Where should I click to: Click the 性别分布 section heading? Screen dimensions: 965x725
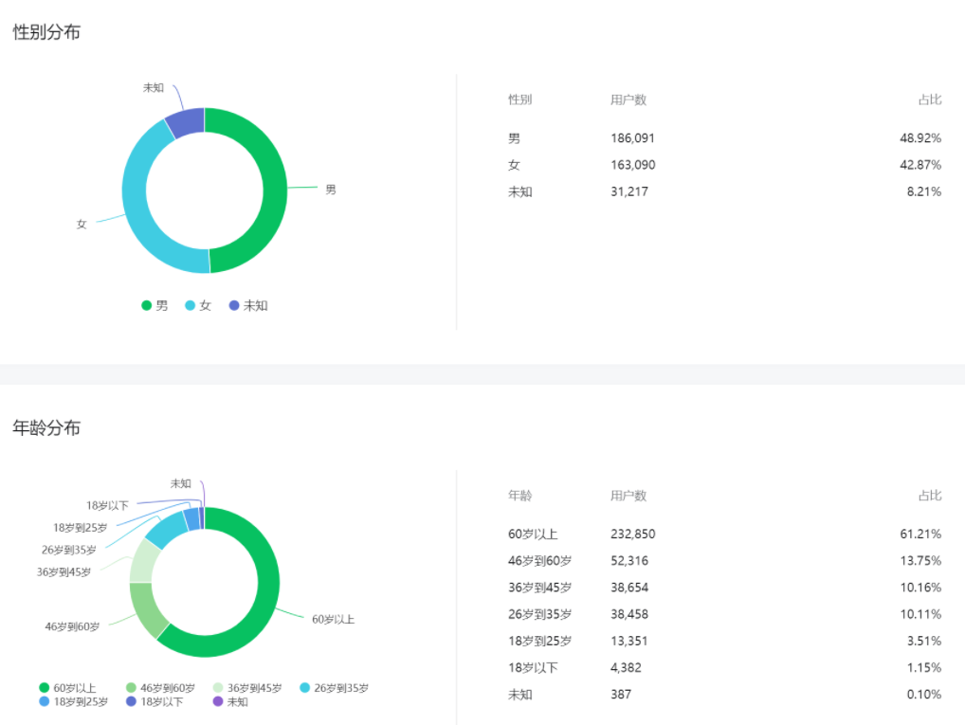(x=46, y=32)
